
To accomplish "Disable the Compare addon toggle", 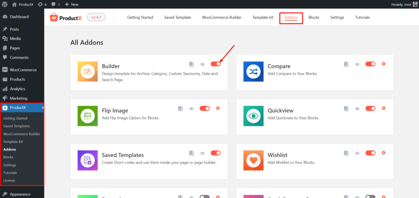I will coord(370,64).
